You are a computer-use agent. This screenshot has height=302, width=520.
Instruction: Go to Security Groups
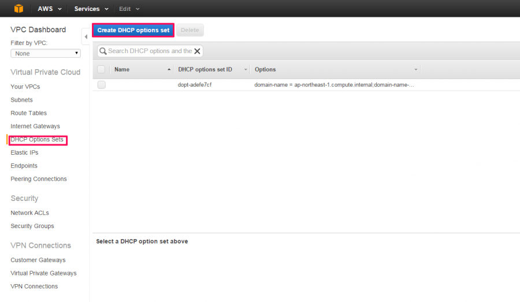(32, 226)
